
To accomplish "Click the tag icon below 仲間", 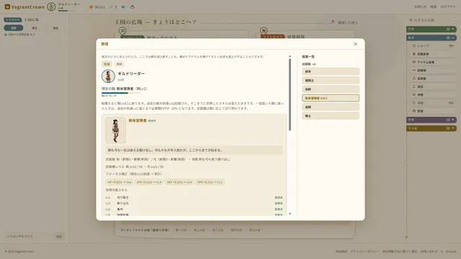I will (414, 103).
